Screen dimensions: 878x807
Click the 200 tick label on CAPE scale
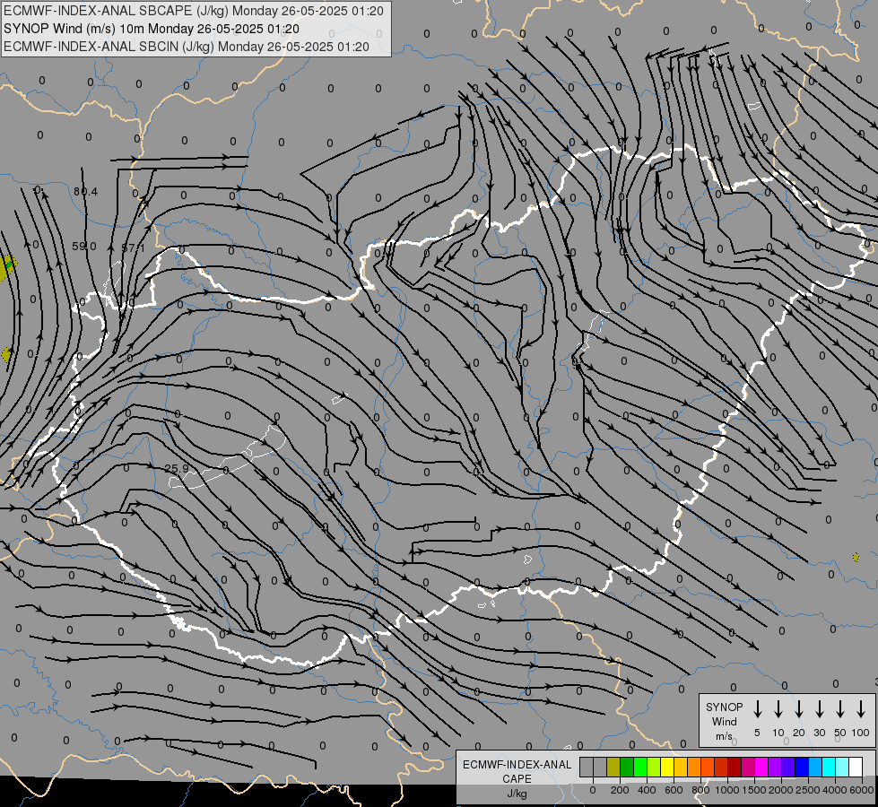point(620,790)
